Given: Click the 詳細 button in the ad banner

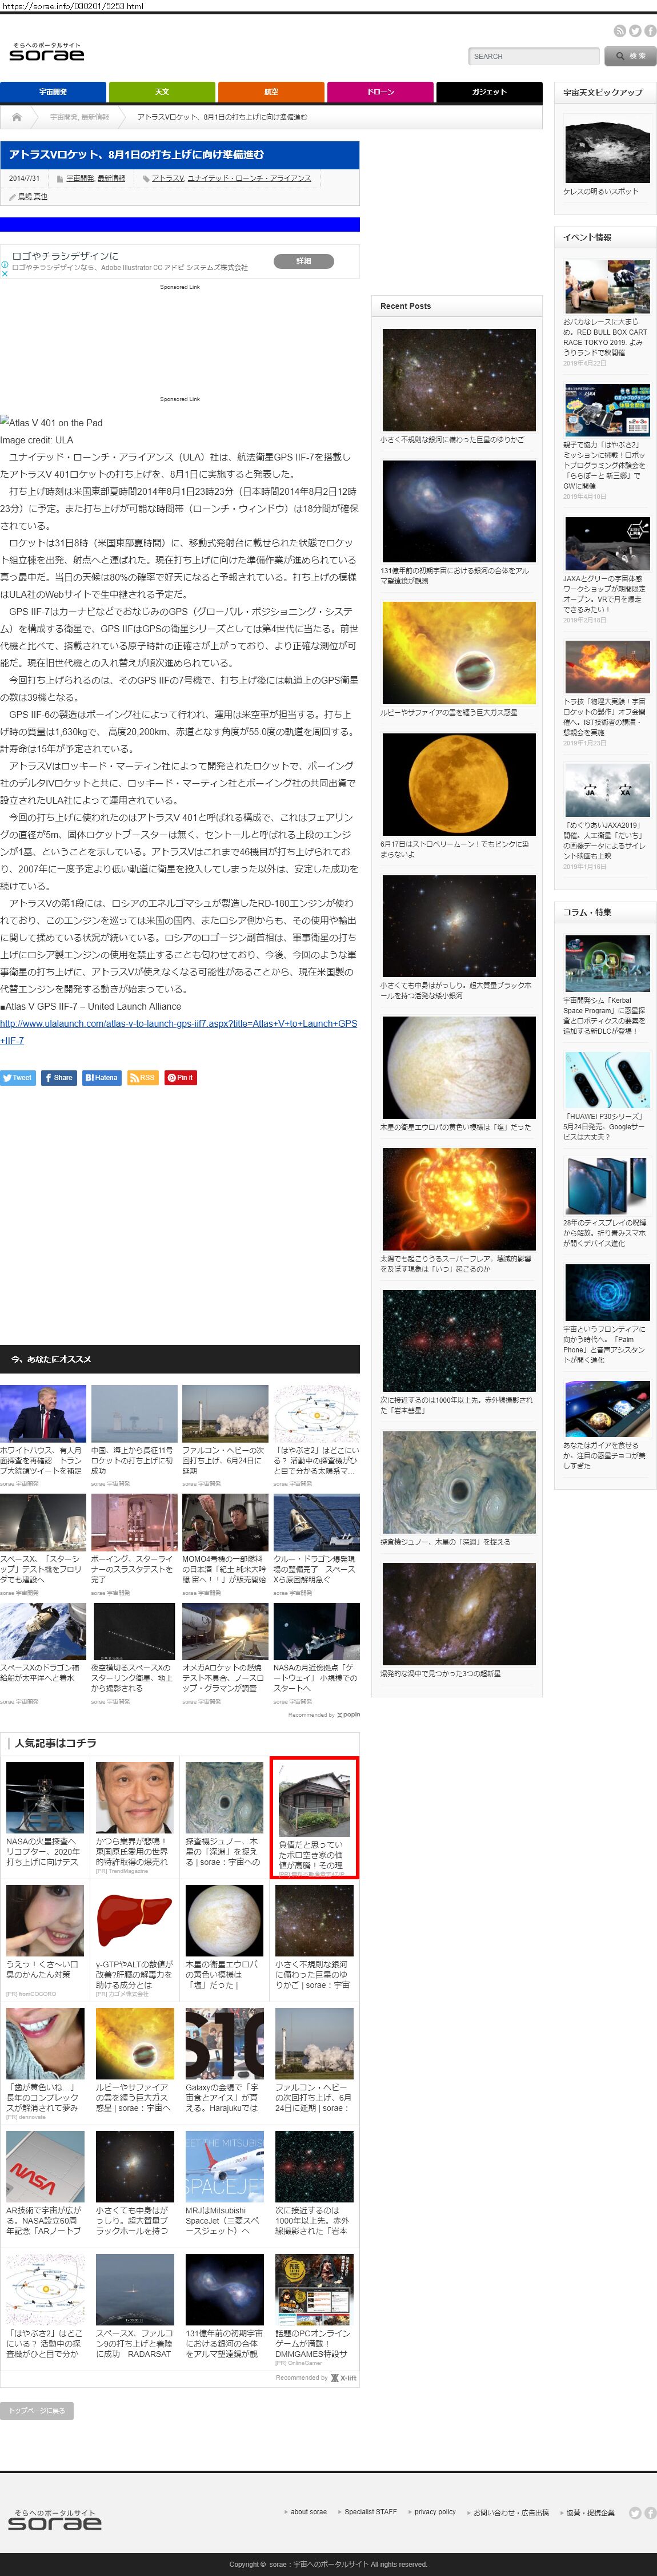Looking at the screenshot, I should point(303,261).
